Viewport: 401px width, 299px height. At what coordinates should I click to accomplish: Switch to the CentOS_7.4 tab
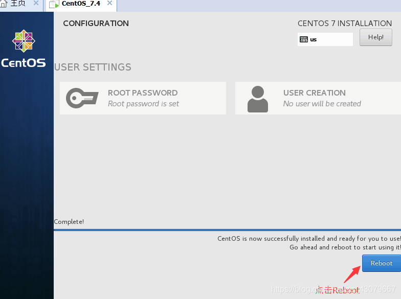[x=81, y=4]
